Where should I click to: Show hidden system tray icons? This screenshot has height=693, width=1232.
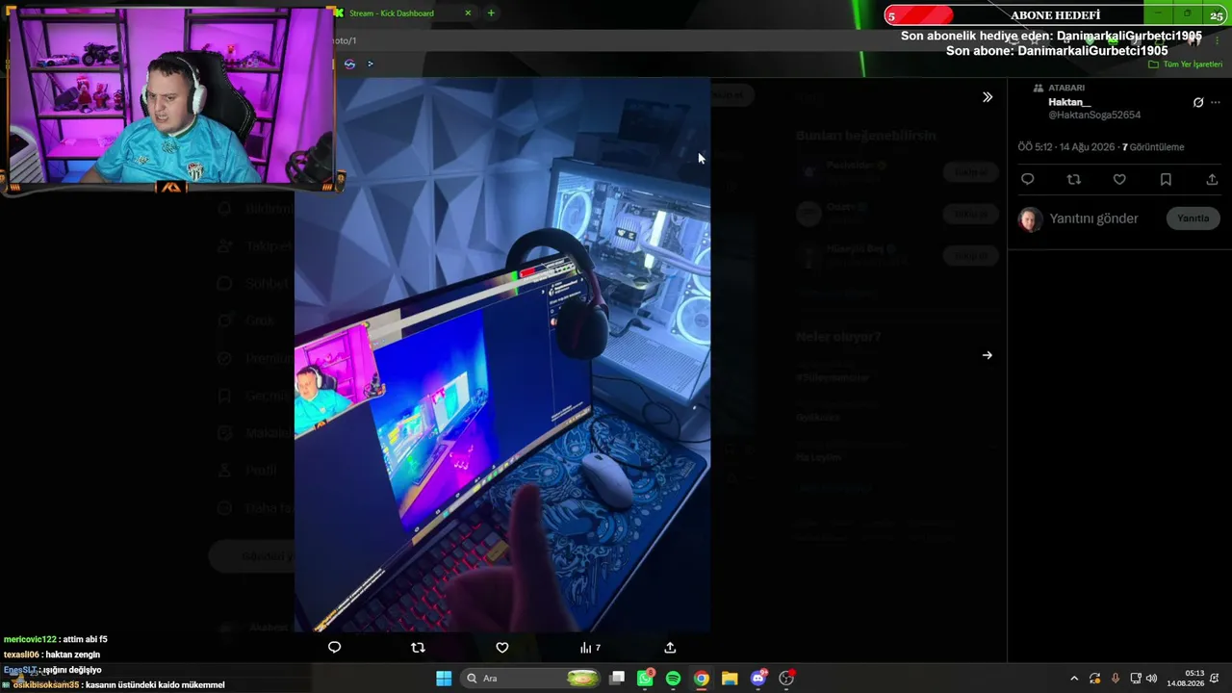click(x=1074, y=679)
